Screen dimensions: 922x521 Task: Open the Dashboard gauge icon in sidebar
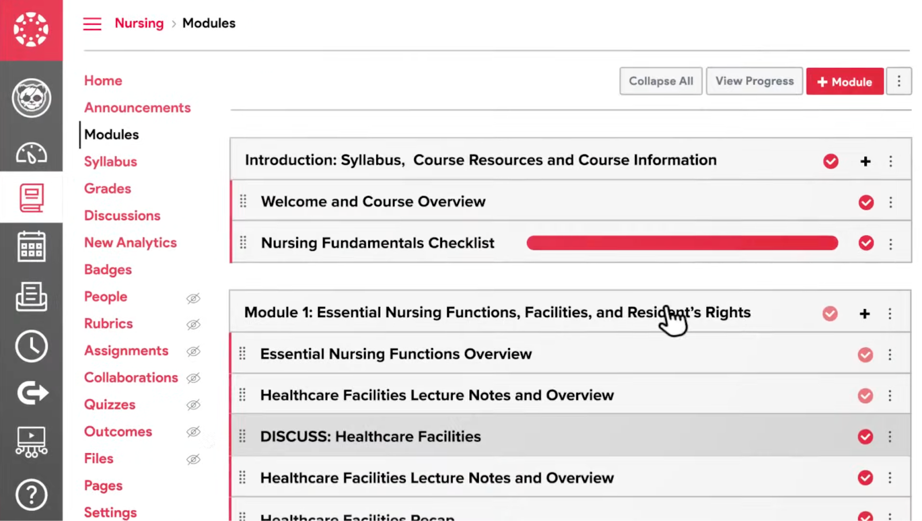click(x=31, y=153)
